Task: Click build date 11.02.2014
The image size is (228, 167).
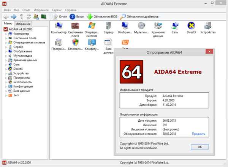Action: tap(169, 105)
